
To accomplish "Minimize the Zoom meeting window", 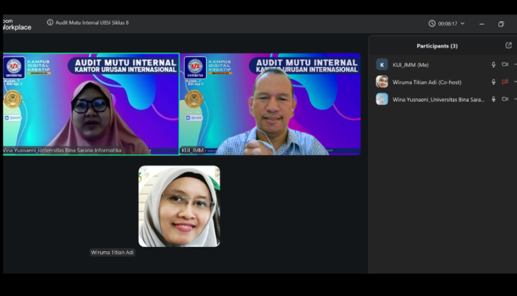I will (482, 23).
